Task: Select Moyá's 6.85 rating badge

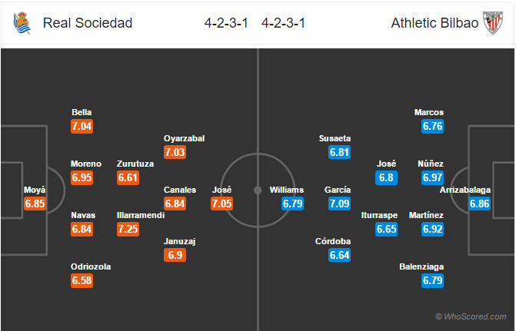Action: [35, 204]
